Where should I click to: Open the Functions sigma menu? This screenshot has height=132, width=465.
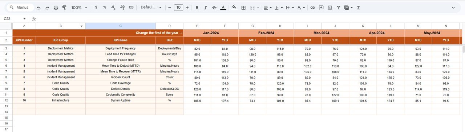pyautogui.click(x=359, y=8)
